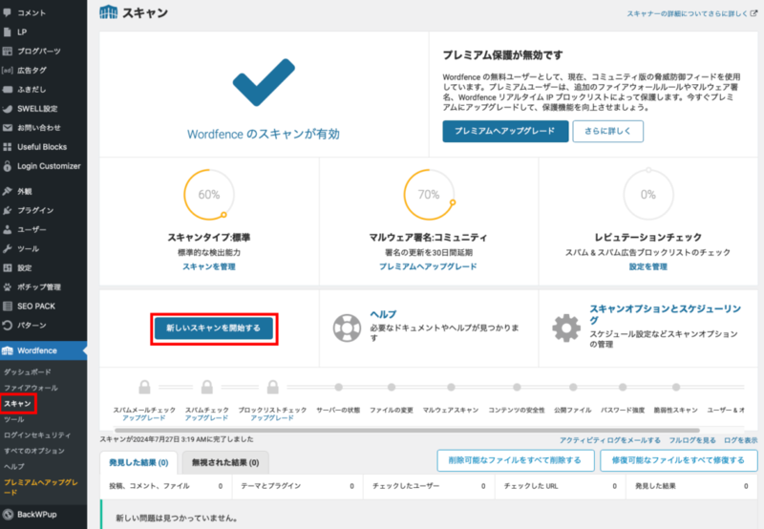Click the Useful Blocks grid icon
The width and height of the screenshot is (764, 529).
(x=8, y=147)
